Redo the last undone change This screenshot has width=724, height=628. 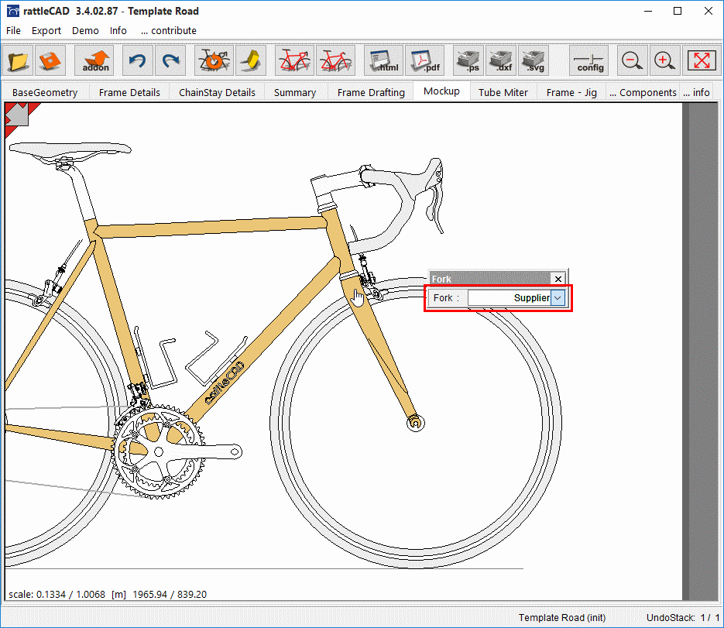coord(170,60)
